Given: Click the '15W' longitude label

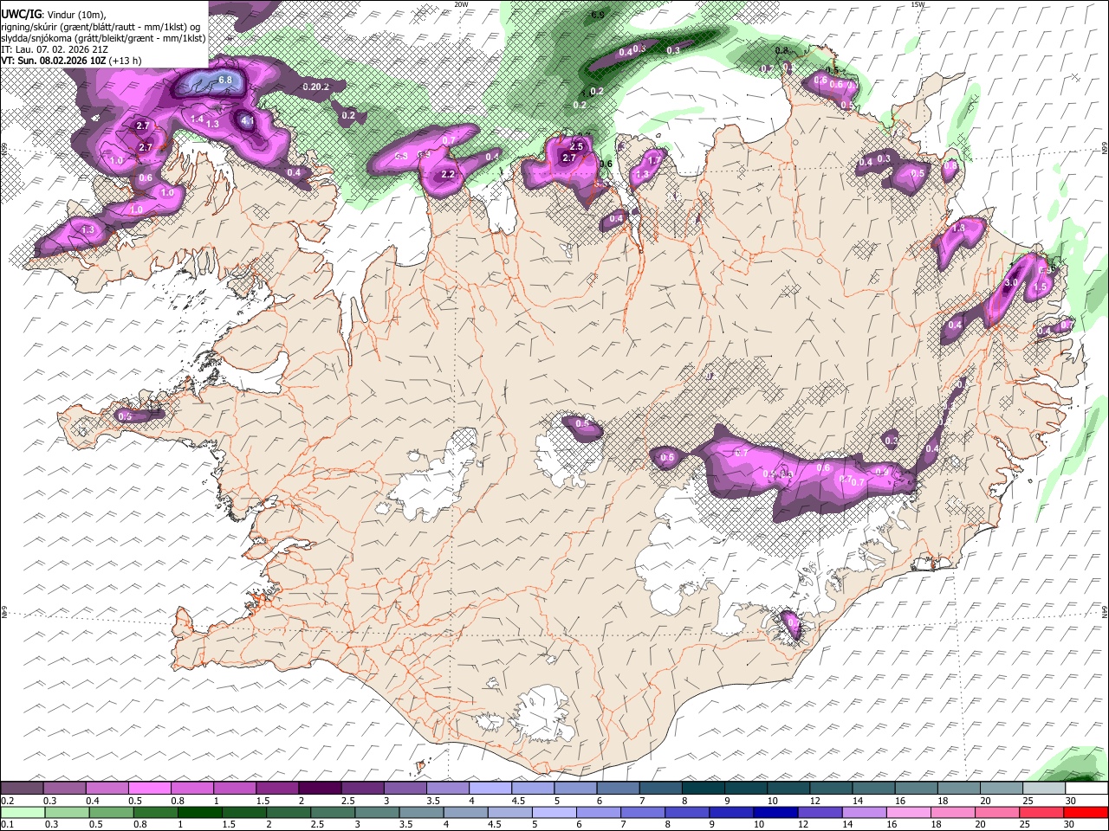Looking at the screenshot, I should pos(918,4).
